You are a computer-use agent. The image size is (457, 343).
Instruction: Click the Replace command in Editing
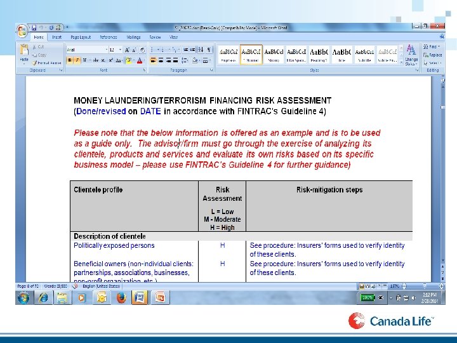click(x=433, y=55)
